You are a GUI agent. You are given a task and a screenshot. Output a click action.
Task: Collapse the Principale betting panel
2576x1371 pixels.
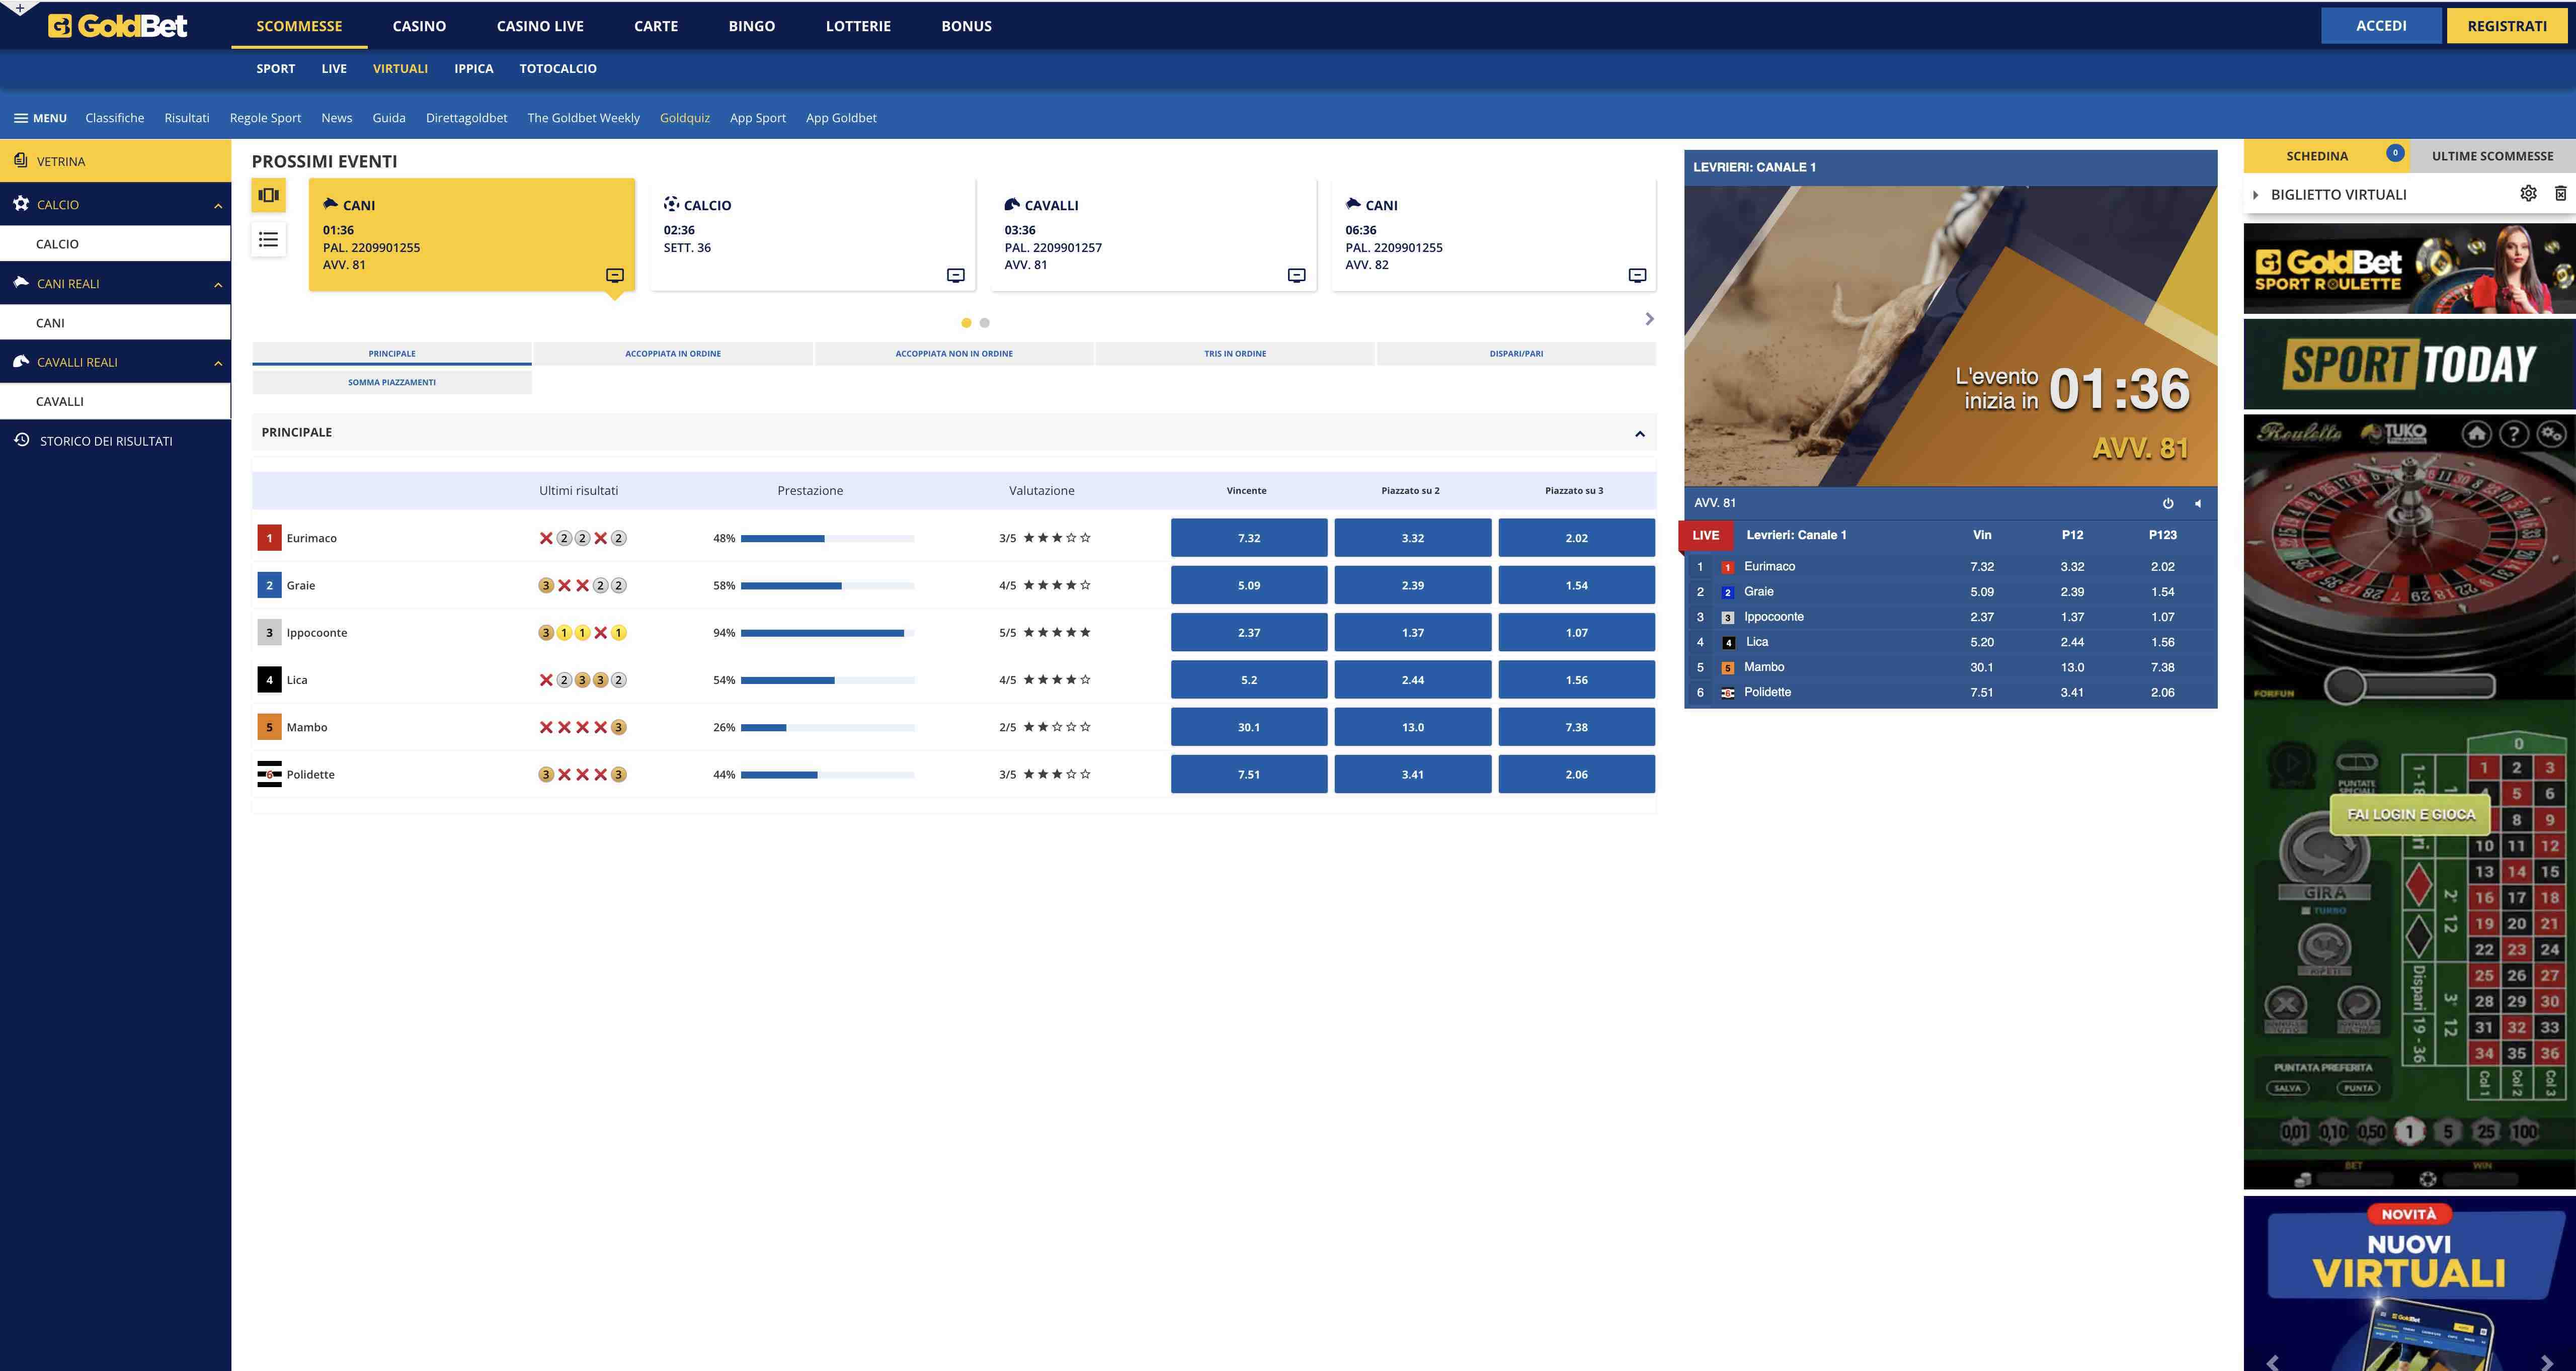[x=1639, y=433]
